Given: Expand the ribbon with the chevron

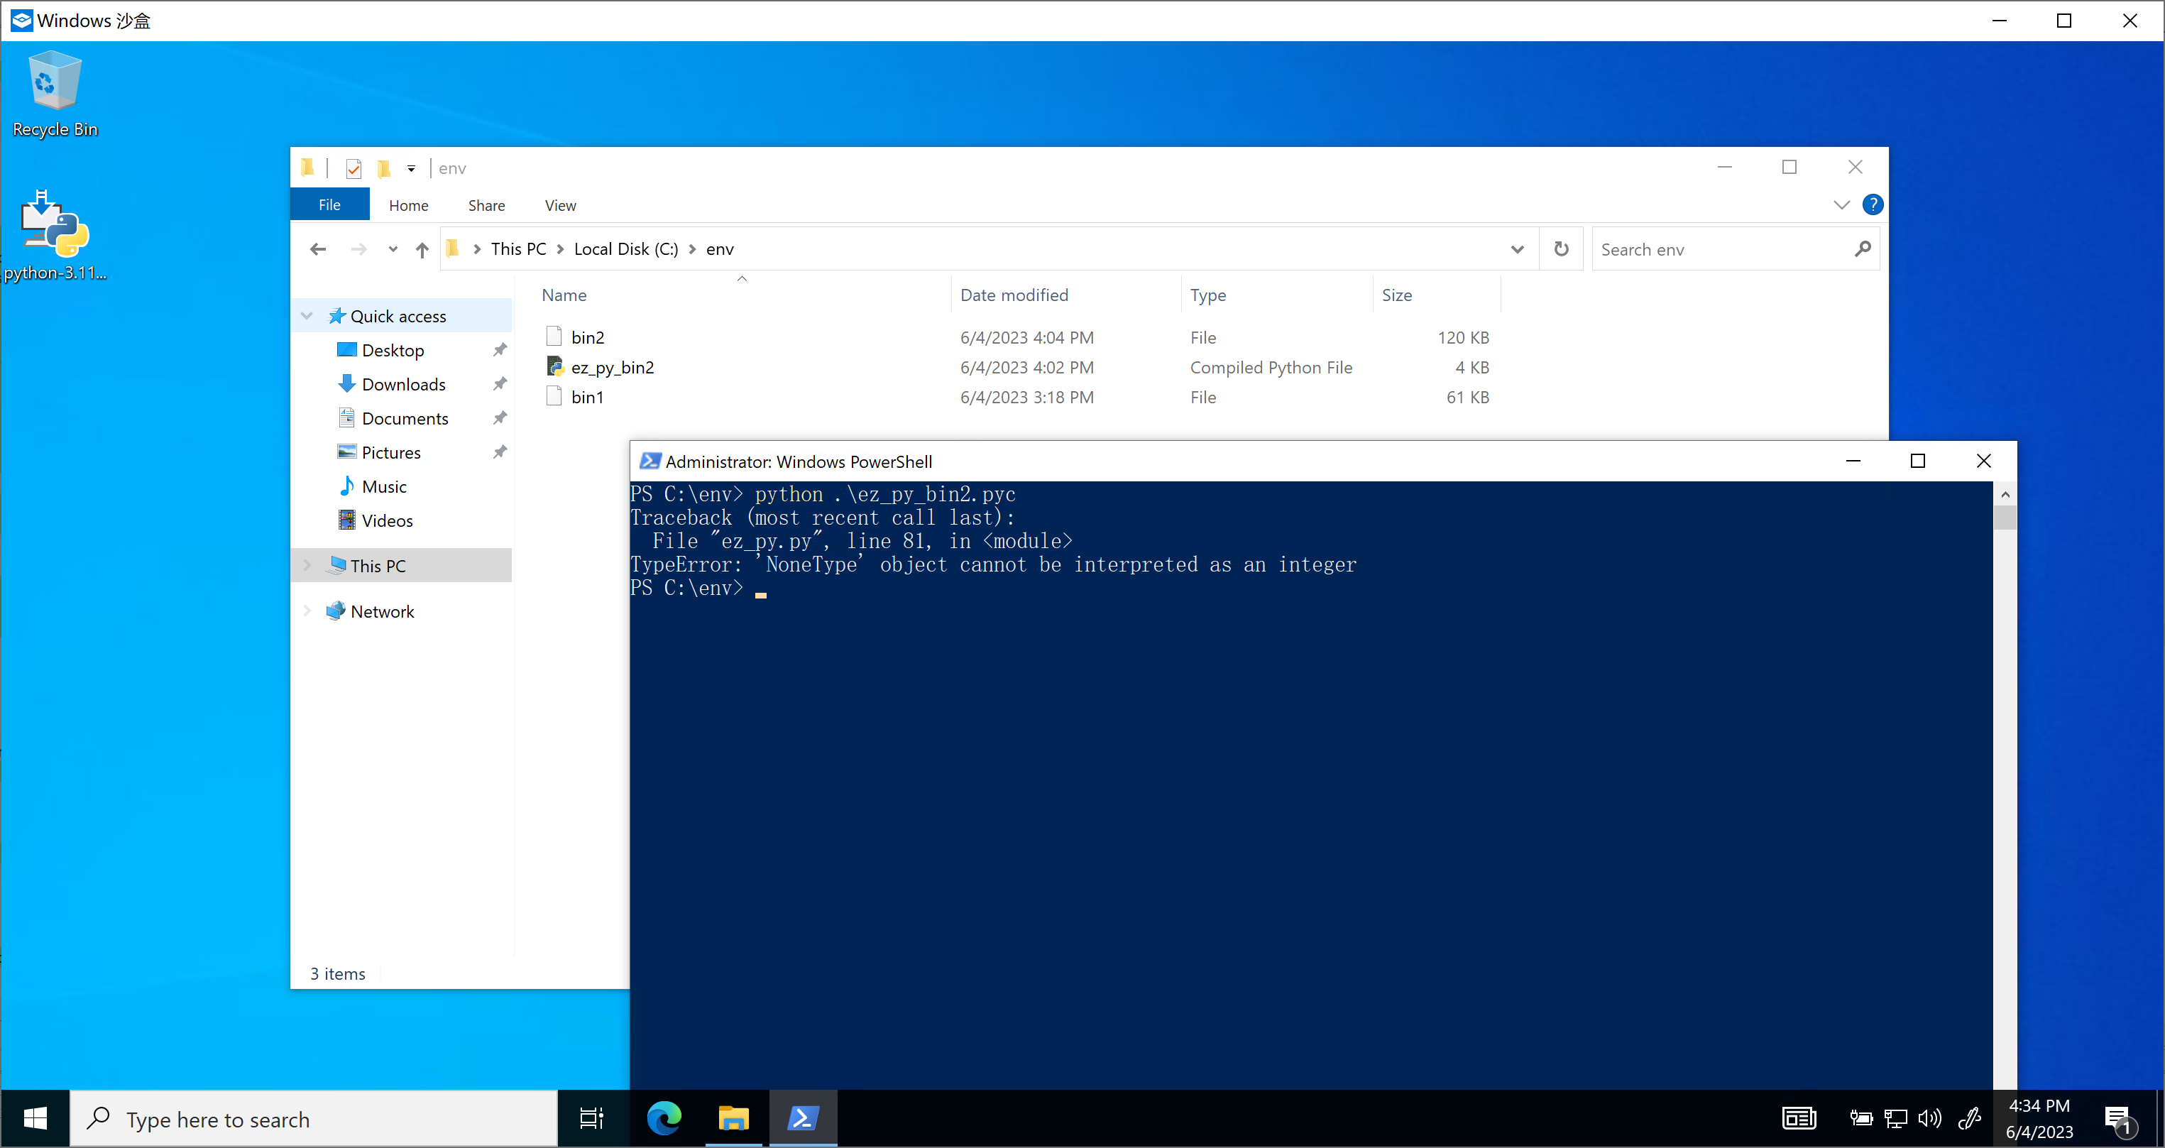Looking at the screenshot, I should (x=1841, y=204).
